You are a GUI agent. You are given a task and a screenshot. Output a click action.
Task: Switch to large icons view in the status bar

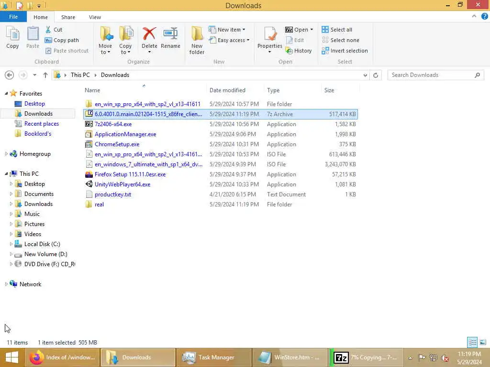[x=482, y=342]
